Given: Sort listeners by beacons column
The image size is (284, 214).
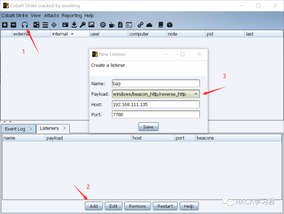Looking at the screenshot, I should click(238, 138).
